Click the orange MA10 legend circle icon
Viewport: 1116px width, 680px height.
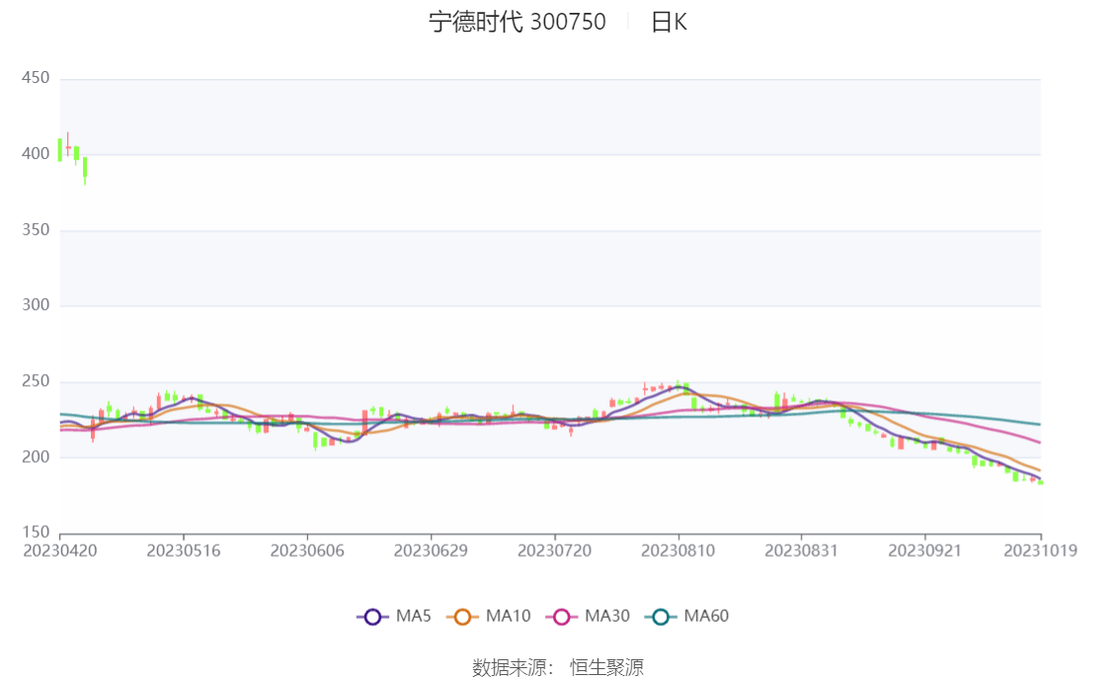click(x=461, y=617)
